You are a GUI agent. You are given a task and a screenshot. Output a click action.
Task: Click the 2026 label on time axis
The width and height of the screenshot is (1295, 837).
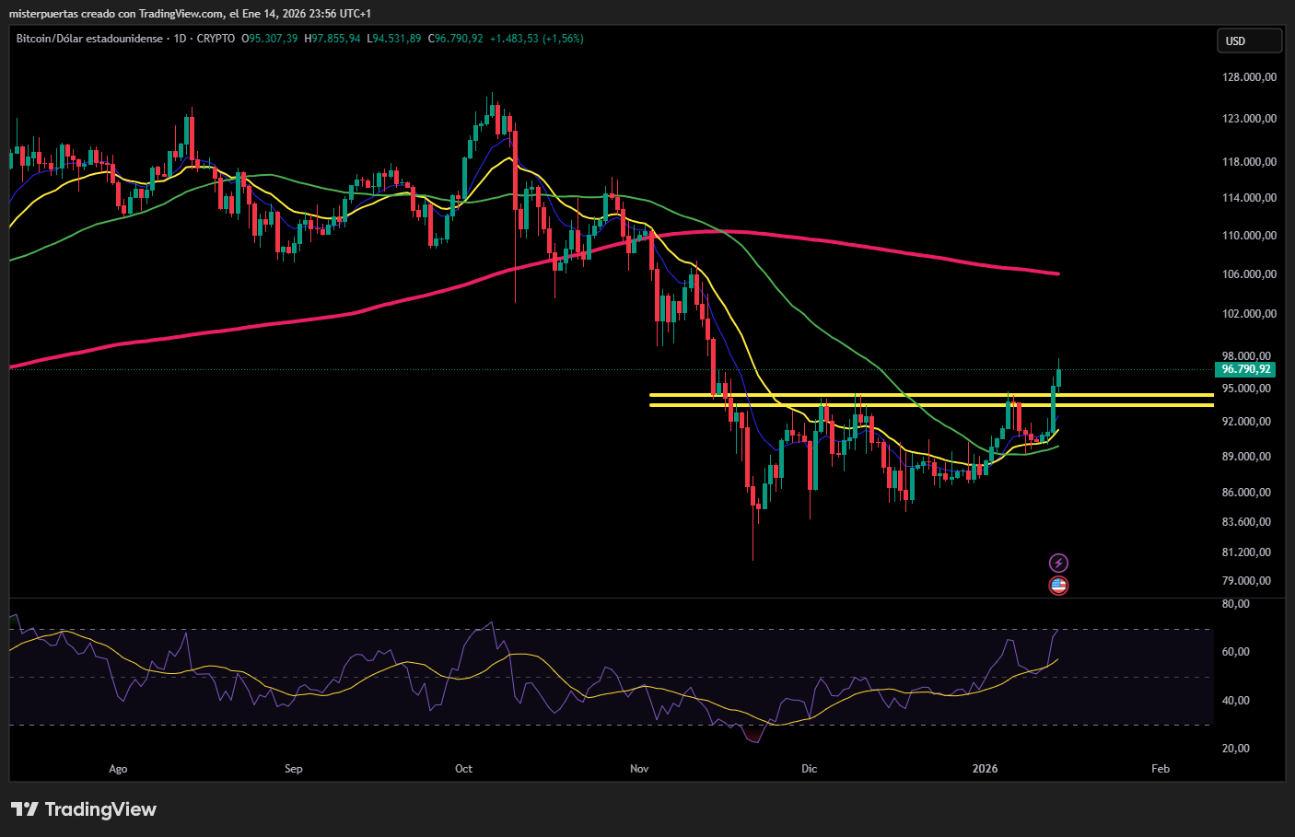coord(986,769)
